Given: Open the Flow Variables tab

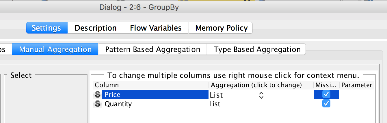Looking at the screenshot, I should tap(156, 28).
